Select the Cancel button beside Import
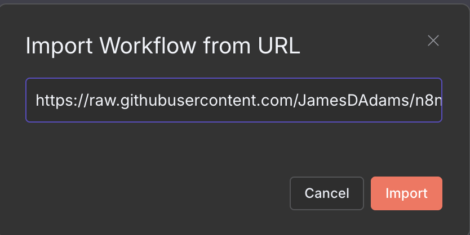470x235 pixels. 327,193
